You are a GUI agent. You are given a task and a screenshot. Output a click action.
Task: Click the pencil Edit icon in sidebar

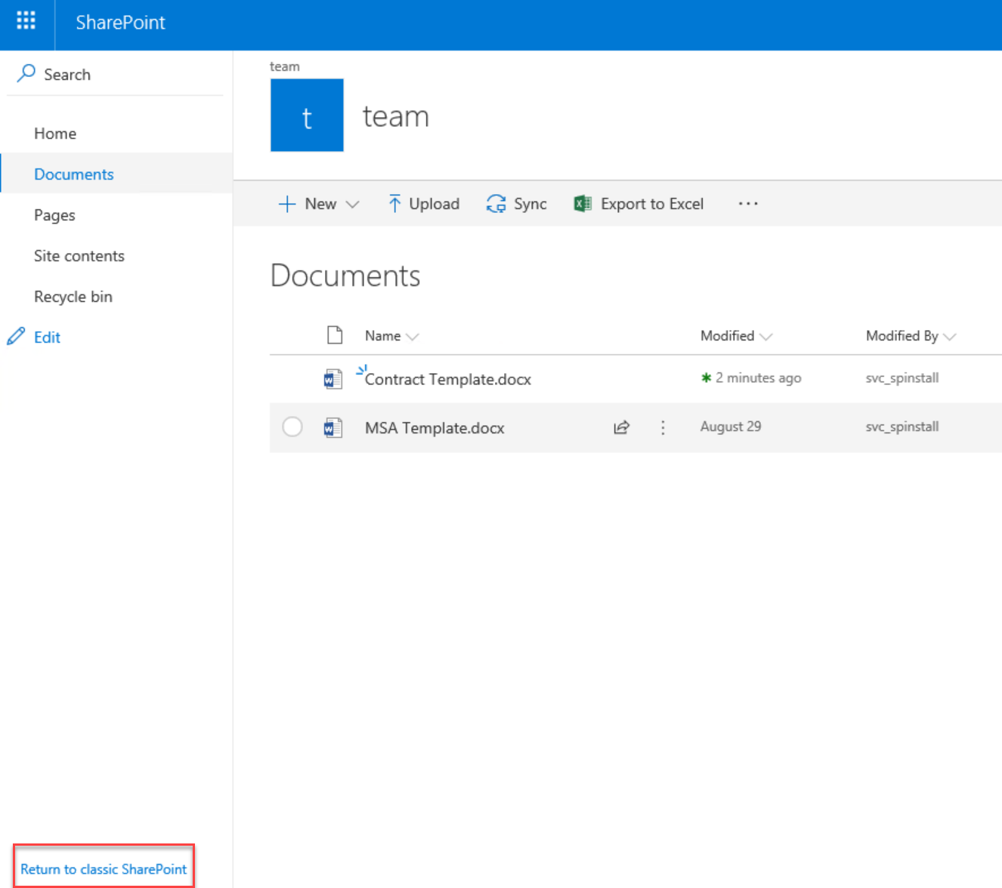click(16, 337)
